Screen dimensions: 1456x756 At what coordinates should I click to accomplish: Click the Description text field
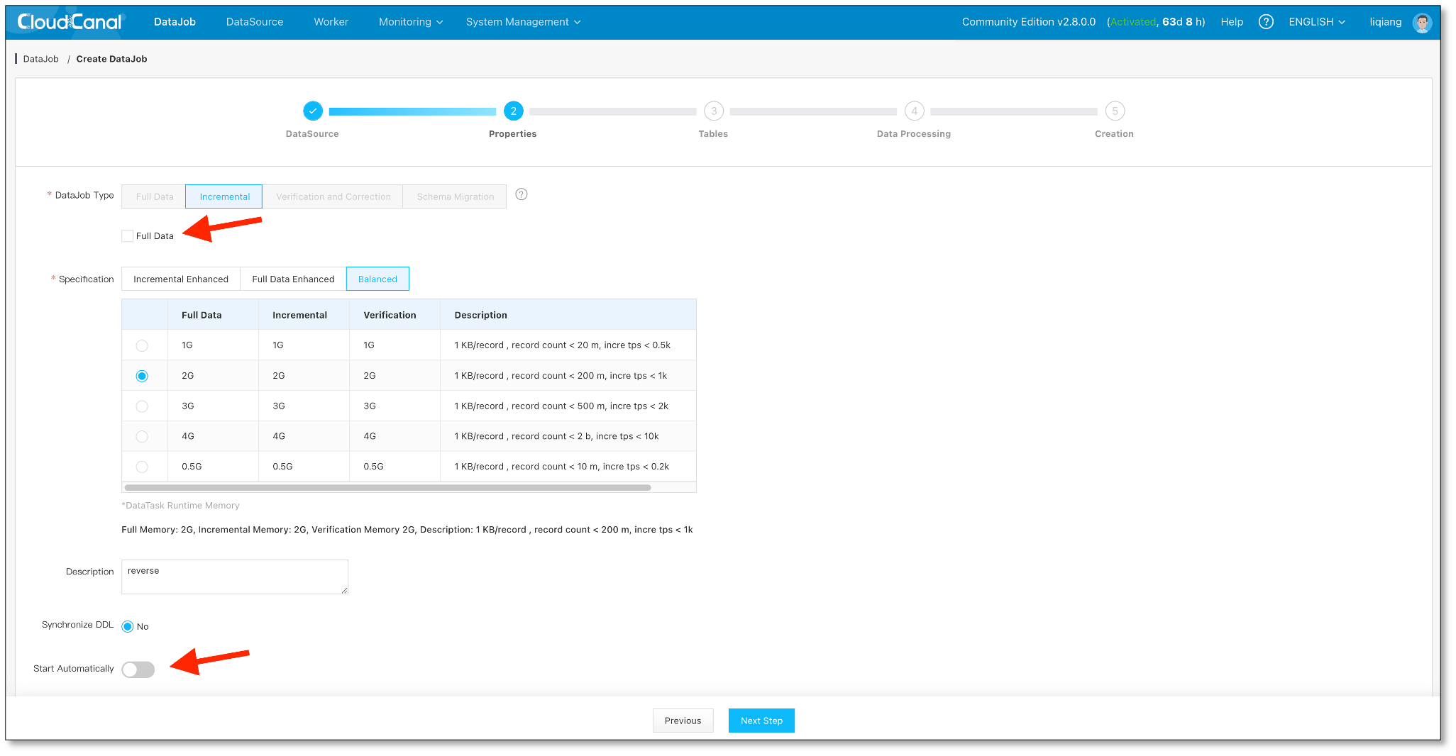(x=234, y=577)
